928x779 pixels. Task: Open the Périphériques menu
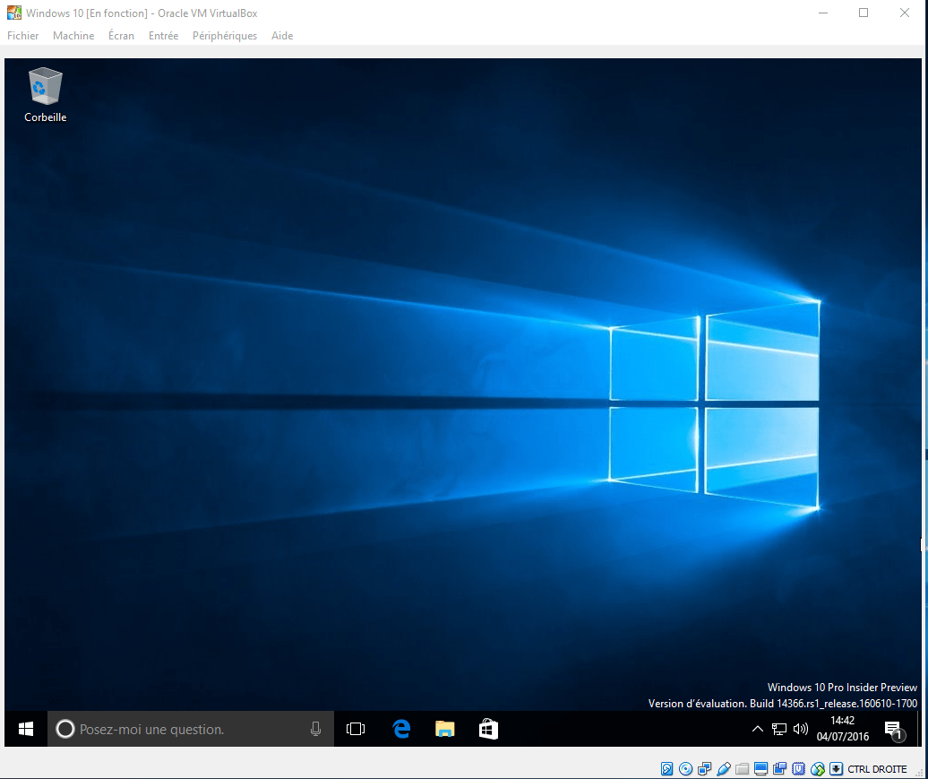pyautogui.click(x=225, y=36)
